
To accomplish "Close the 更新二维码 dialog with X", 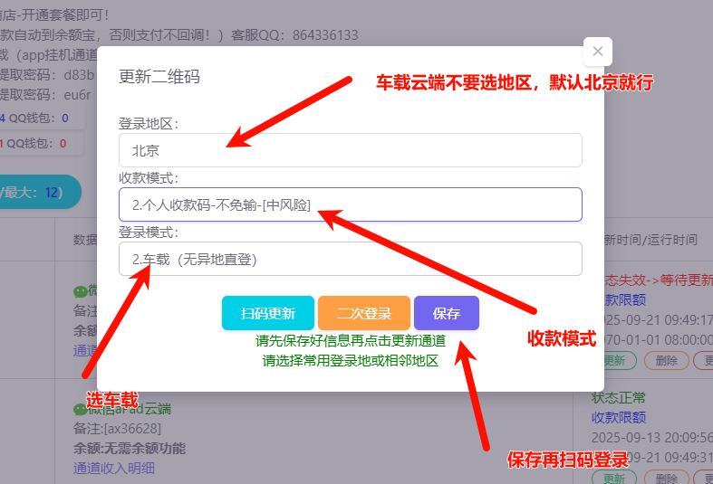I will point(597,52).
